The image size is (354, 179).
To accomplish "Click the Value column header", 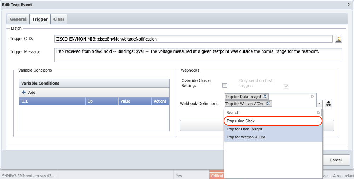I will (x=135, y=101).
